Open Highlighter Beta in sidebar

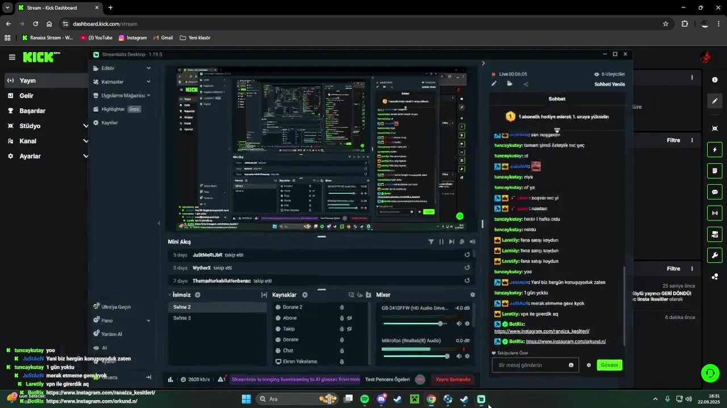tap(117, 109)
